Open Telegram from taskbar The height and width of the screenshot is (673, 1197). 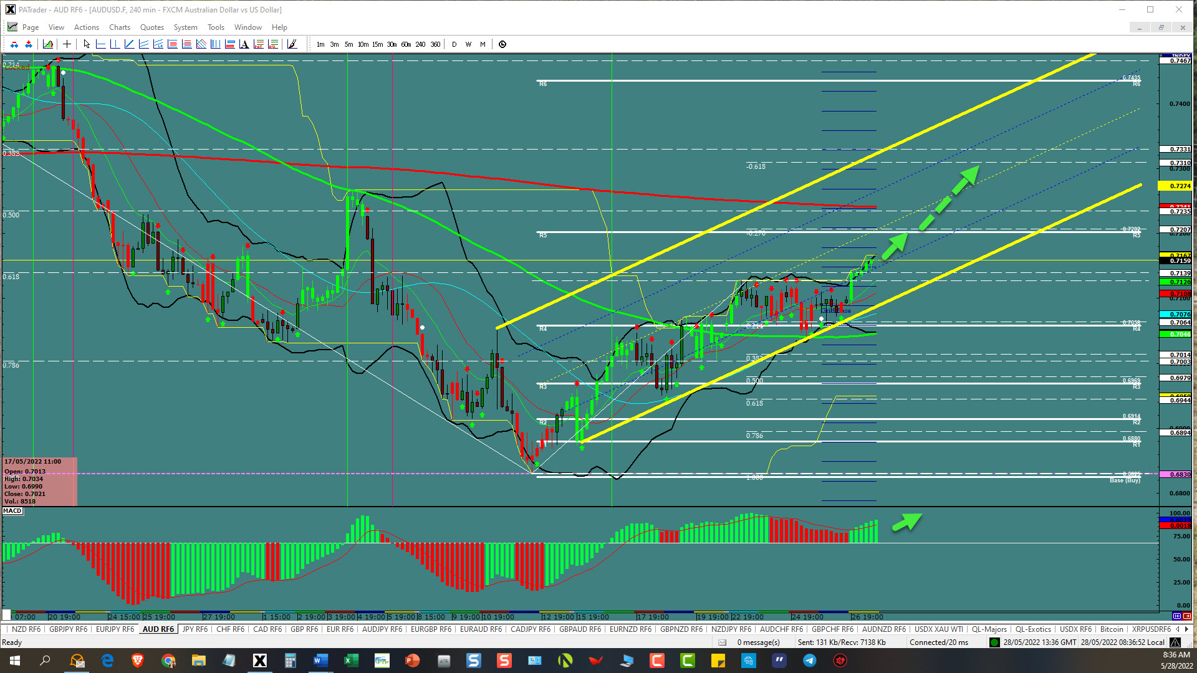[x=809, y=661]
